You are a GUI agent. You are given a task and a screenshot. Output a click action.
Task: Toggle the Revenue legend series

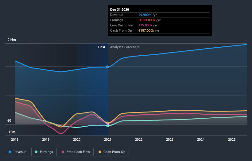[17, 152]
